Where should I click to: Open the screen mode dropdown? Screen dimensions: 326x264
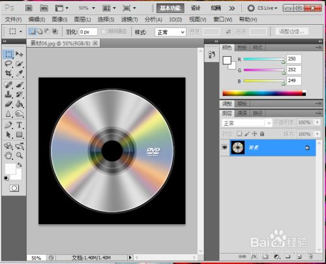tap(129, 8)
